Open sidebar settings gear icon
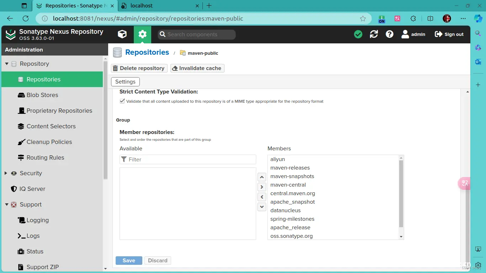 [478, 265]
